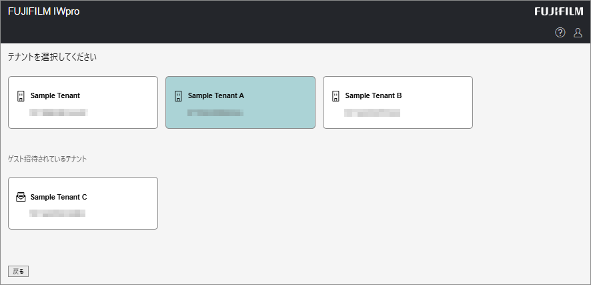
Task: Click blurred ID text under Sample Tenant B
Action: point(372,112)
